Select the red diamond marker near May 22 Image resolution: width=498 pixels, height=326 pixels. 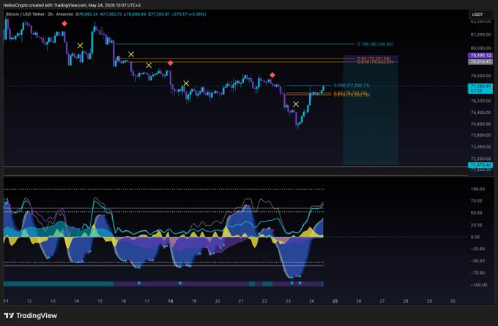pyautogui.click(x=272, y=75)
